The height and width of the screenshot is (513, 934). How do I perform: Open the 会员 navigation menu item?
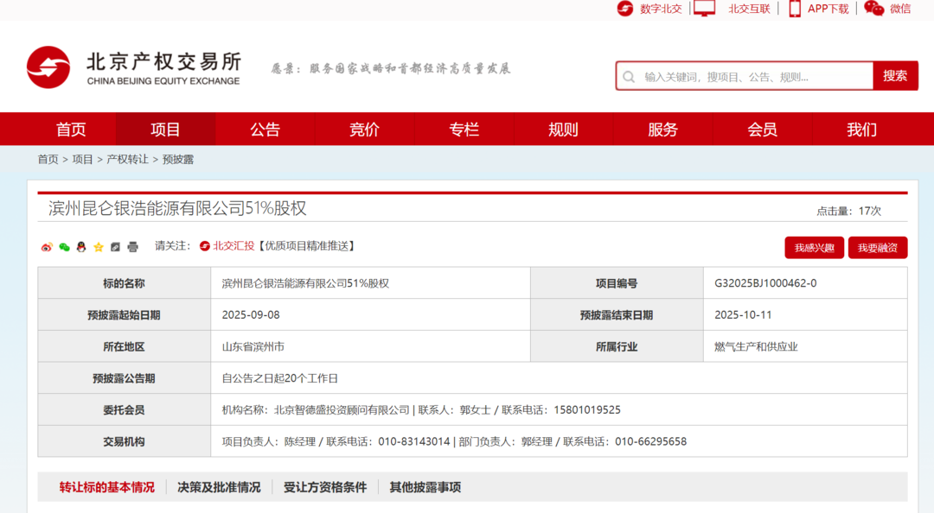(x=763, y=130)
